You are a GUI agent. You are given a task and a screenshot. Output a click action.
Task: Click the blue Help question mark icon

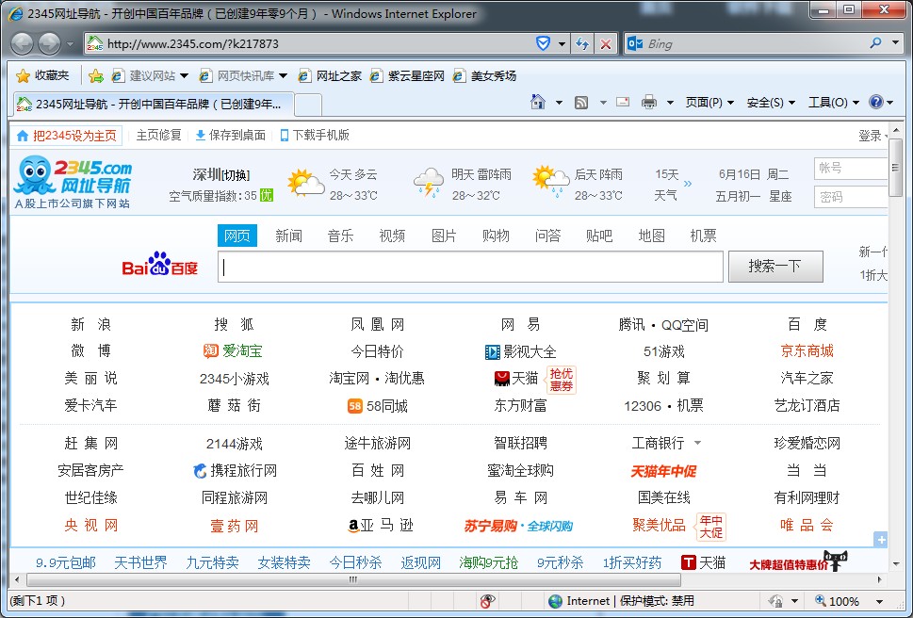pos(875,102)
